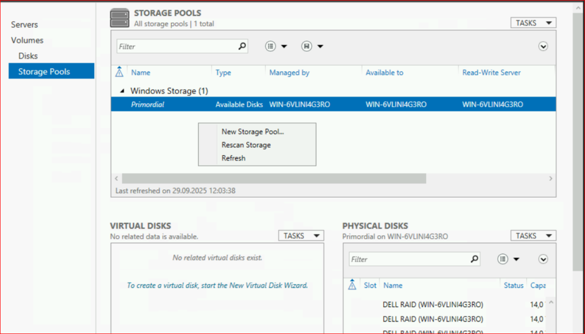Click the warning sort icon in Storage Pools header
This screenshot has width=585, height=334.
[119, 73]
